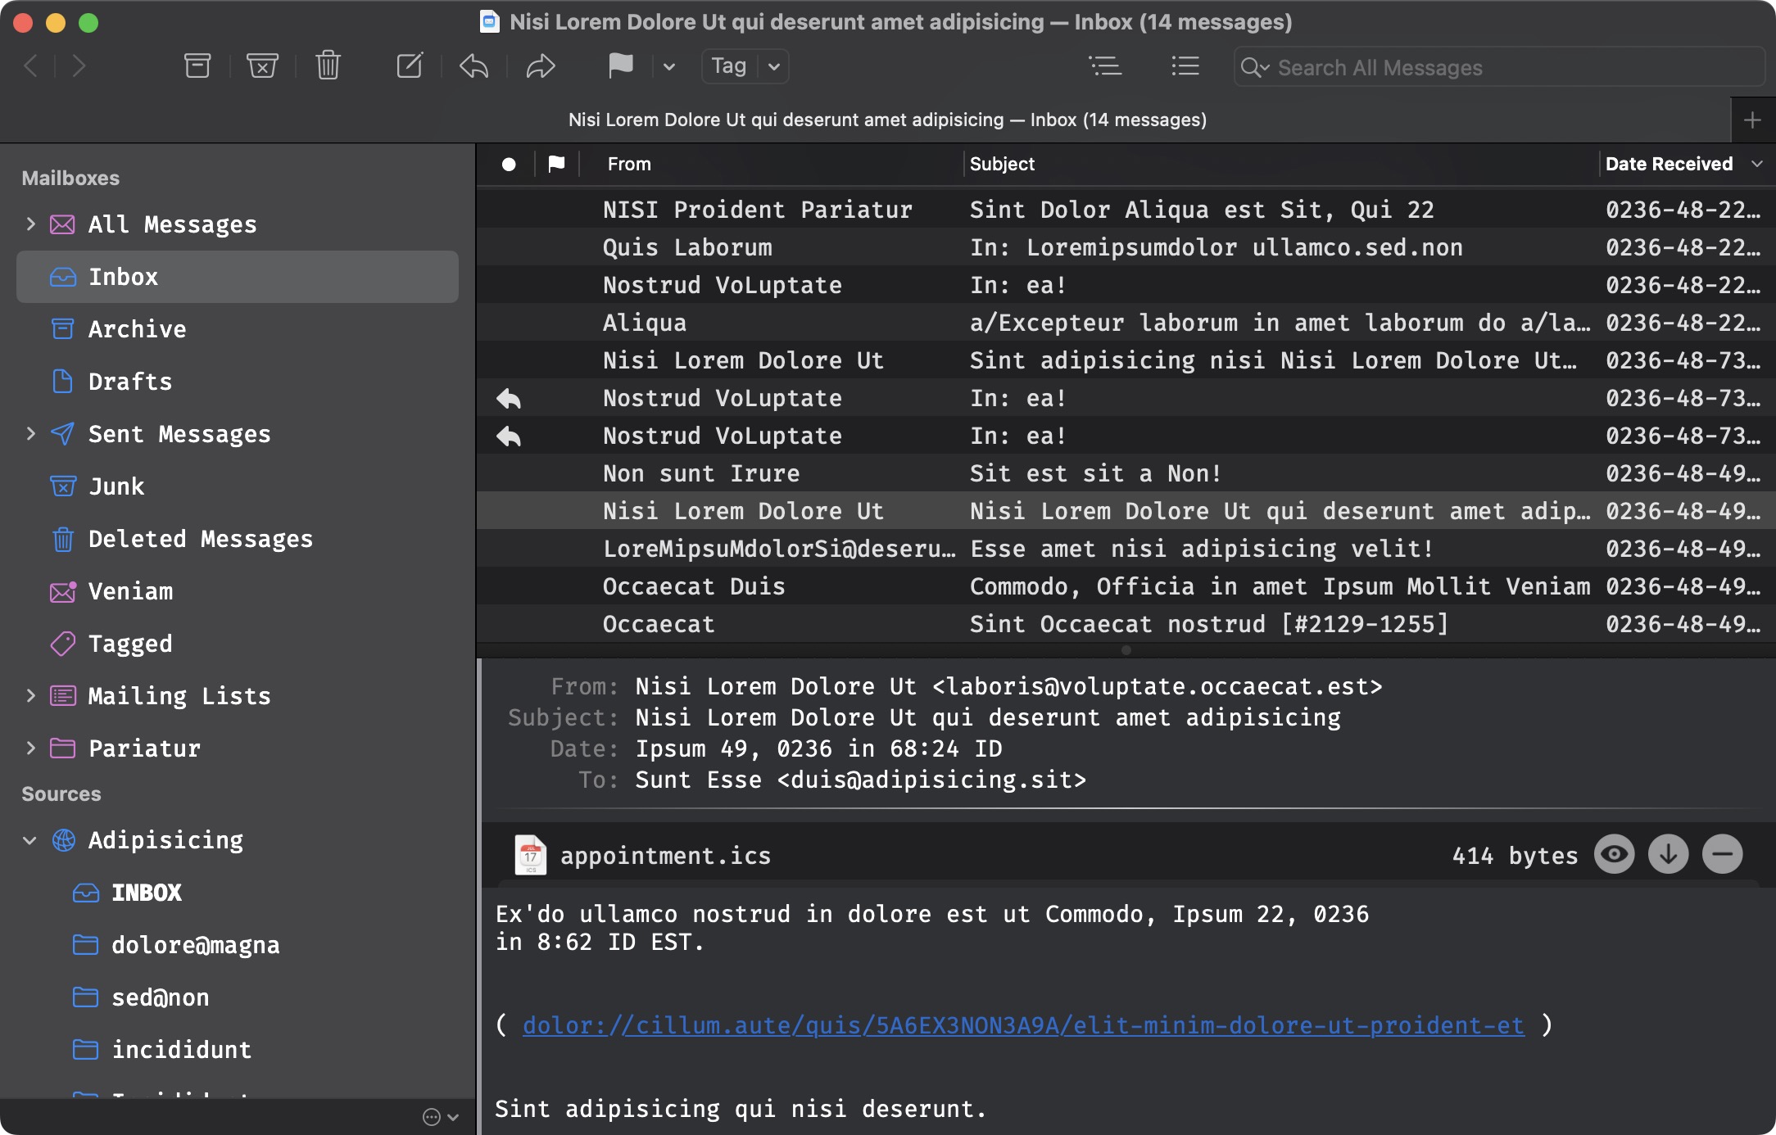Open the sidebar options menu

(x=433, y=1115)
